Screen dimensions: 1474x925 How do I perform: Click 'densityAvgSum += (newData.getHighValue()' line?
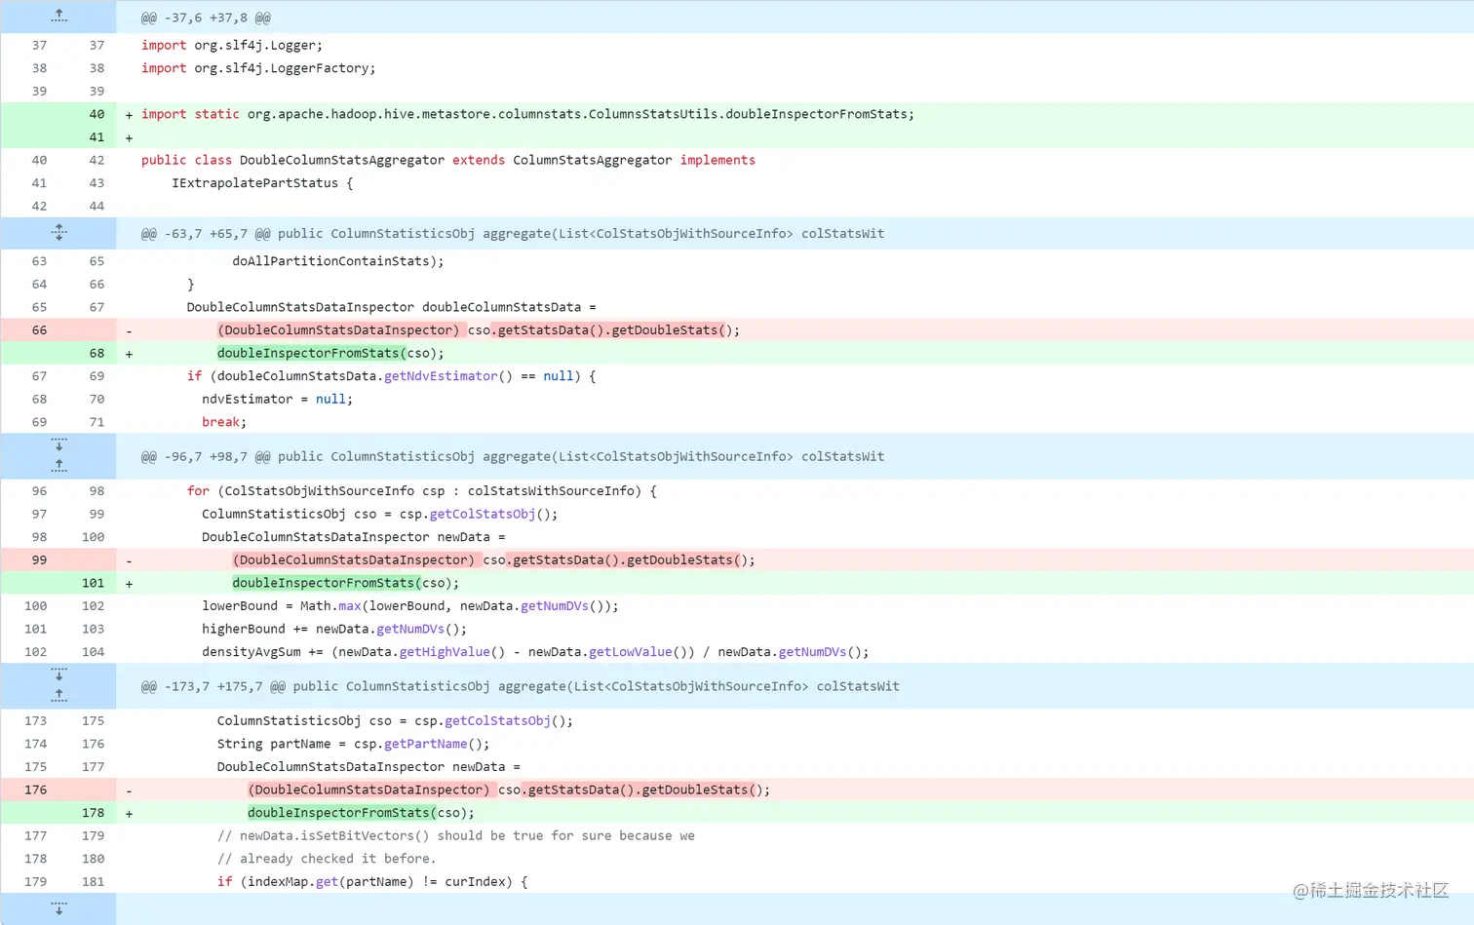(535, 652)
